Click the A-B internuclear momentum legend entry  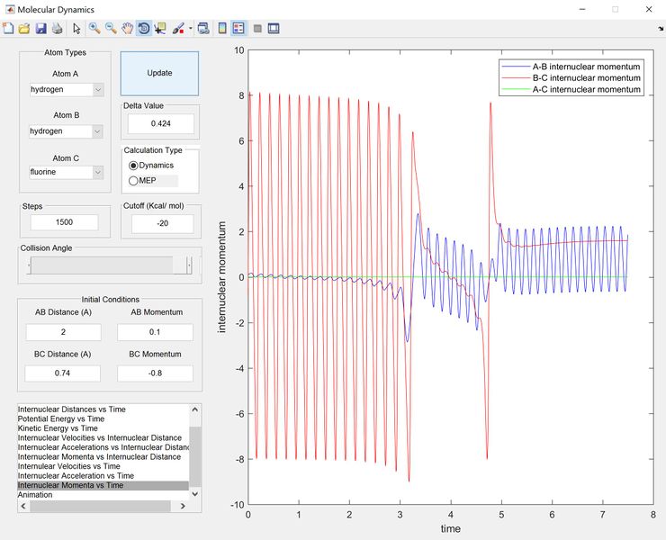click(571, 67)
